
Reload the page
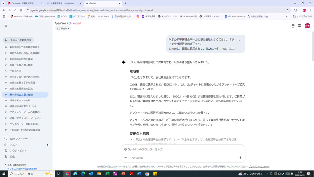click(15, 10)
